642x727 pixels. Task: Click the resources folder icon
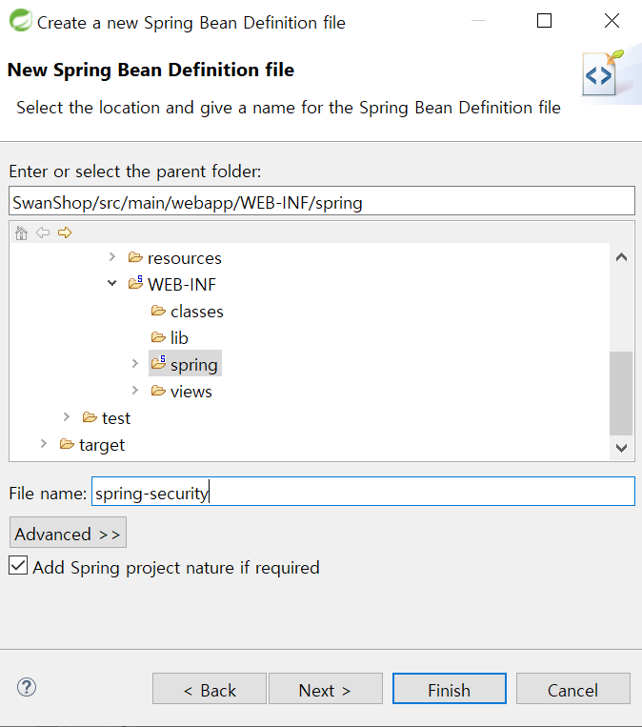pyautogui.click(x=135, y=257)
